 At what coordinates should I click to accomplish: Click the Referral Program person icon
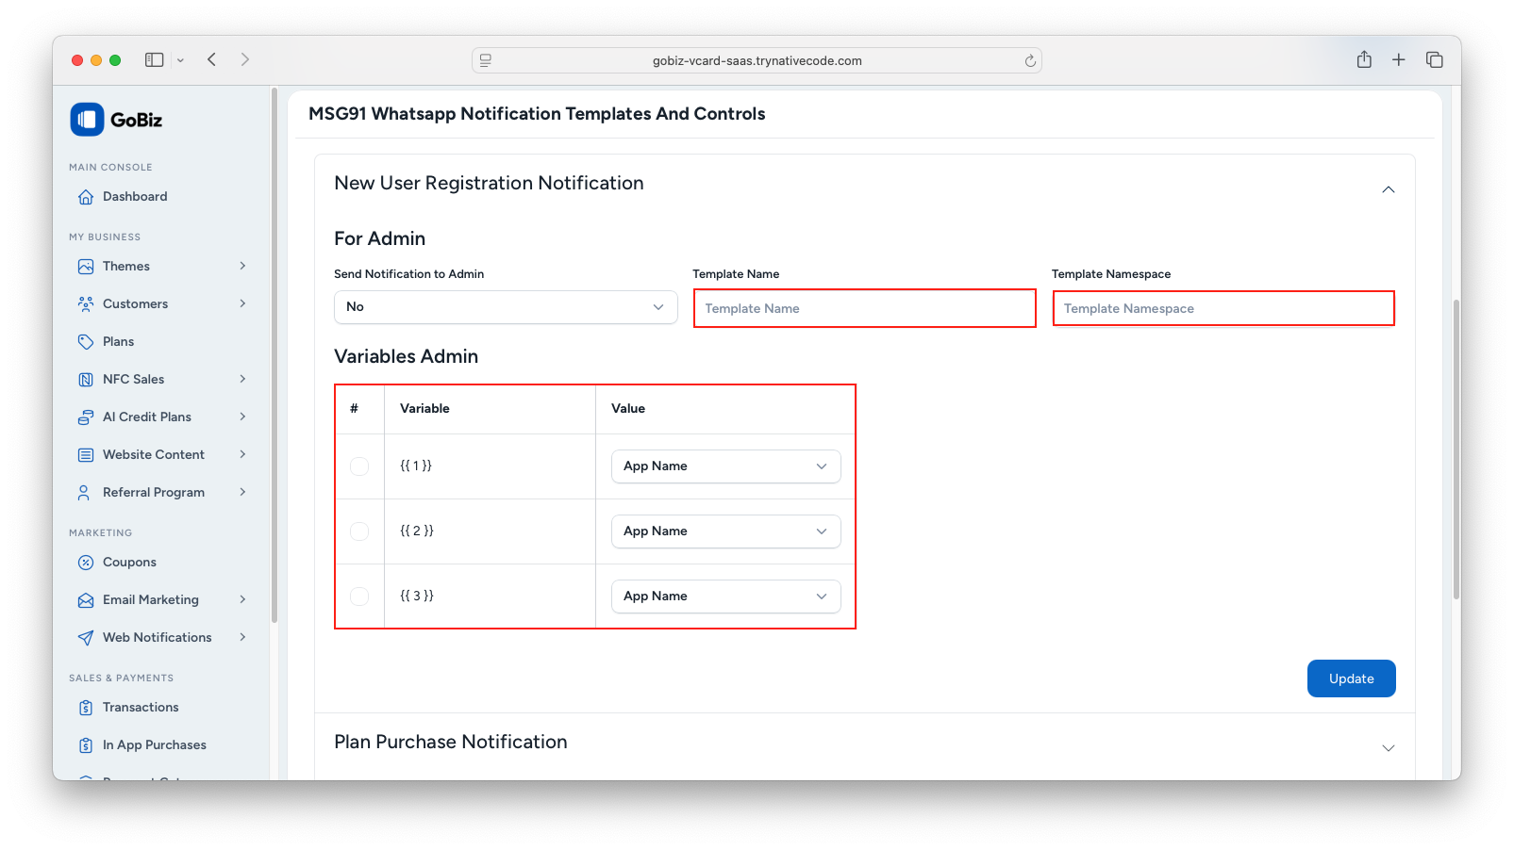click(86, 493)
